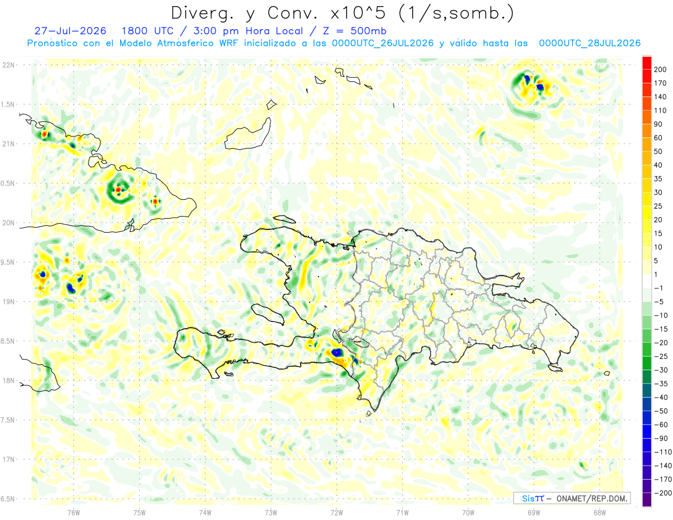Click the colorbar value '-200'
673x520 pixels.
662,493
